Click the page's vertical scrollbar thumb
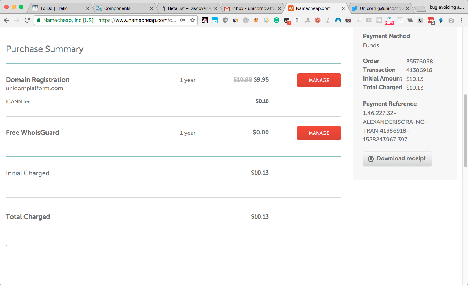The height and width of the screenshot is (285, 468). click(x=465, y=130)
